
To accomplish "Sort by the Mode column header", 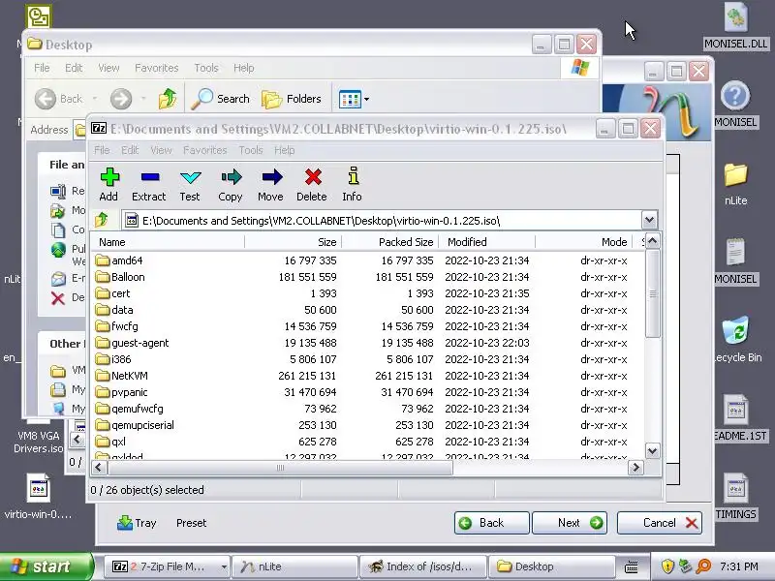I will point(584,242).
